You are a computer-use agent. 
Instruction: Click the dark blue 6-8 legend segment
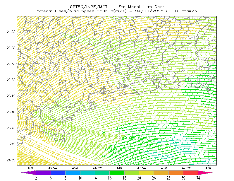pos(58,173)
